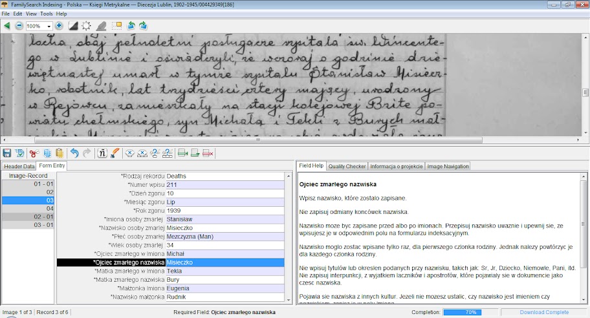Switch to Header Data tab
The height and width of the screenshot is (318, 590).
click(x=19, y=166)
